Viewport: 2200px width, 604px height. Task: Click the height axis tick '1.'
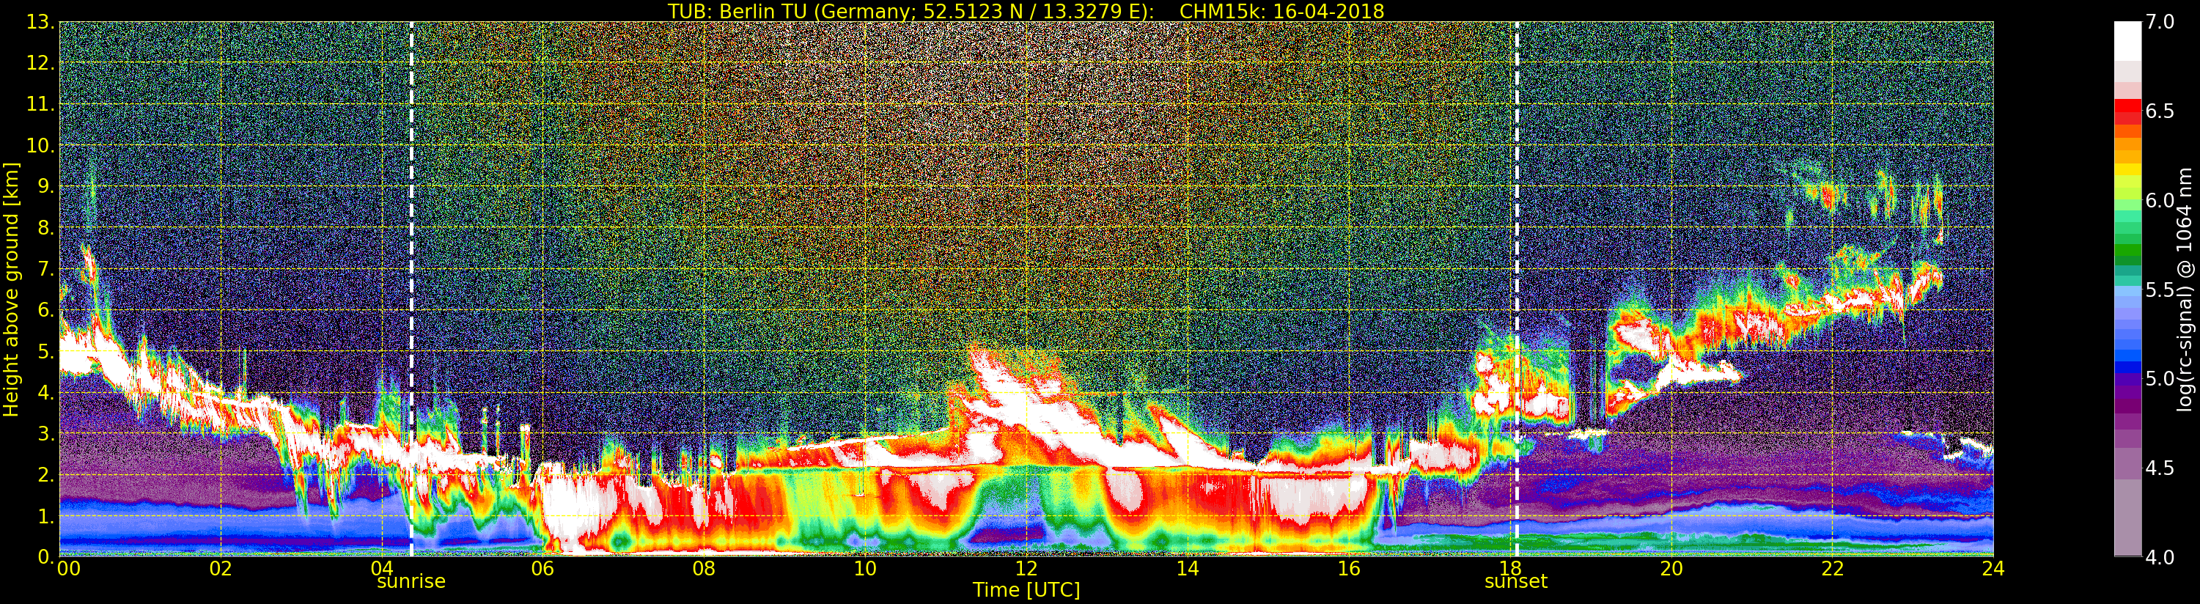[46, 516]
